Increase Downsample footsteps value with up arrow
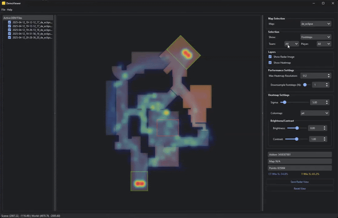This screenshot has width=338, height=218. (x=327, y=84)
